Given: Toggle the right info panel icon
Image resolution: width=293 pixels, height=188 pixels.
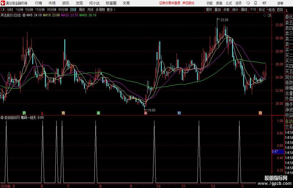Looking at the screenshot, I should click(269, 15).
